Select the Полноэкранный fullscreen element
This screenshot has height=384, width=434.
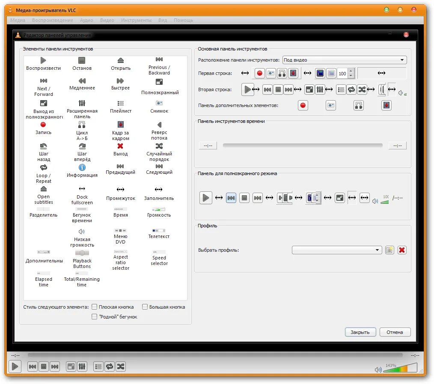tap(160, 86)
